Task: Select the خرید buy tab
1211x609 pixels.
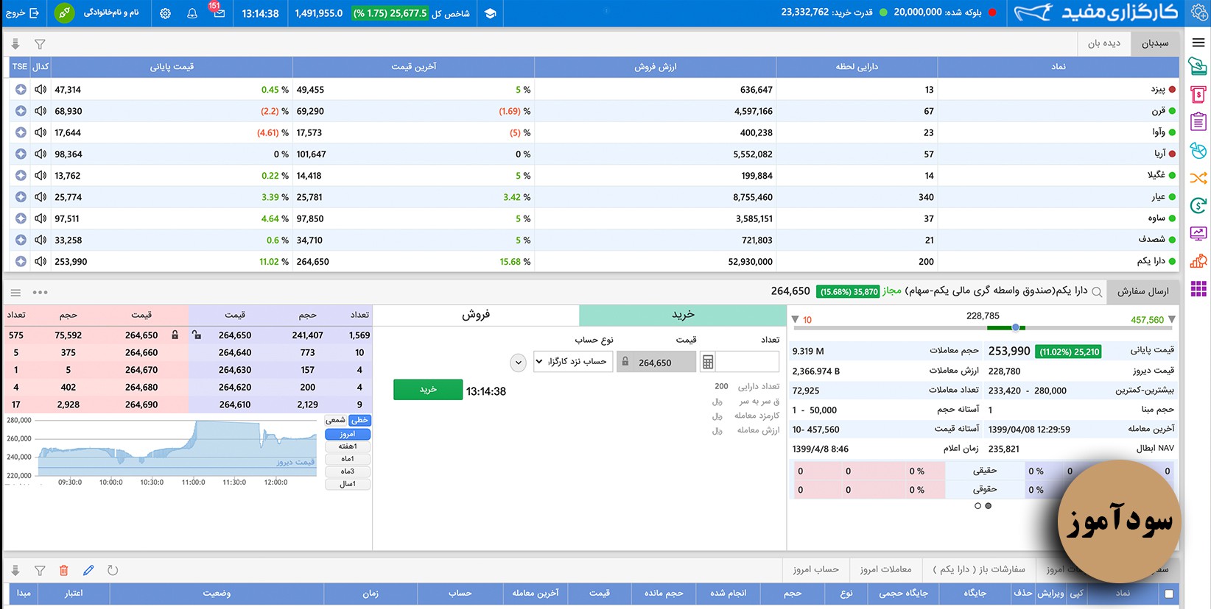Action: tap(683, 315)
